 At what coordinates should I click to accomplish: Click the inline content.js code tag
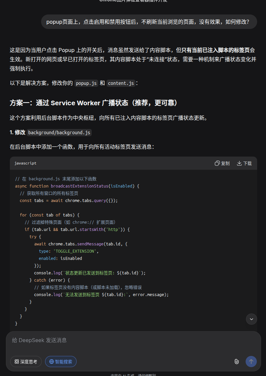click(121, 83)
